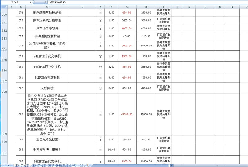Select row 389 header
The width and height of the screenshot is (248, 167).
coord(4,134)
